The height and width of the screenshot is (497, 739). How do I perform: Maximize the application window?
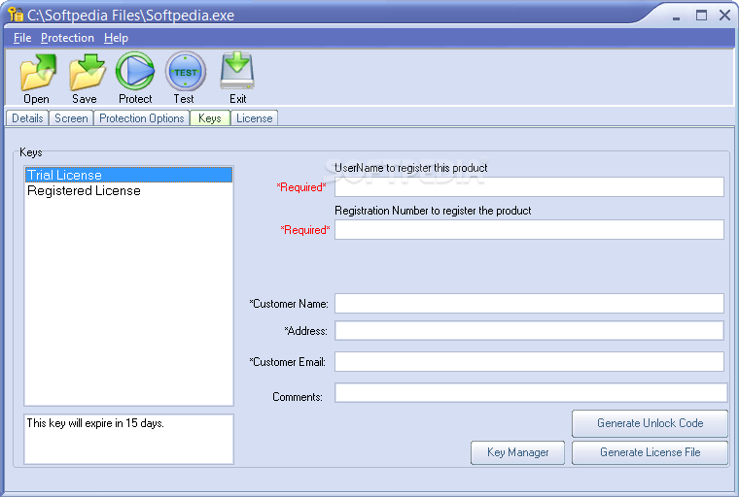701,16
